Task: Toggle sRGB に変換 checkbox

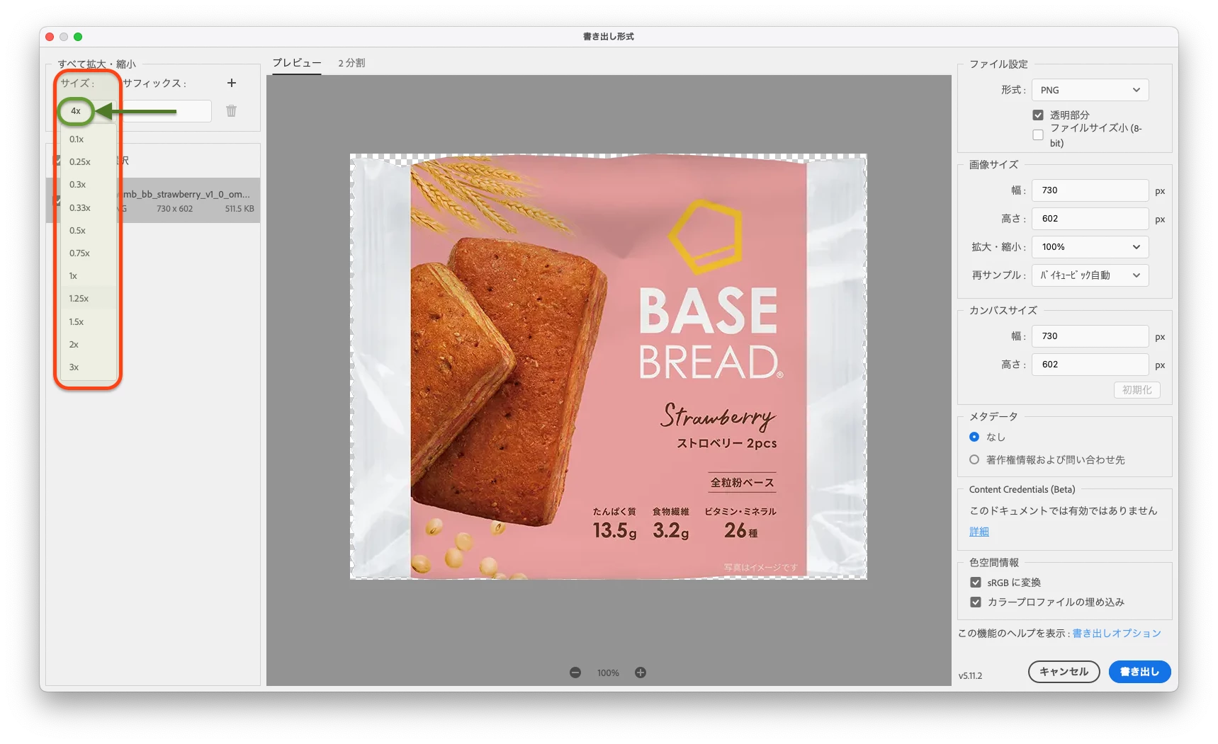Action: pos(976,583)
